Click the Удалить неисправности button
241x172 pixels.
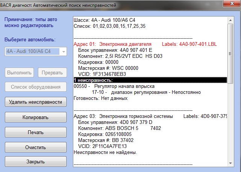[36, 102]
